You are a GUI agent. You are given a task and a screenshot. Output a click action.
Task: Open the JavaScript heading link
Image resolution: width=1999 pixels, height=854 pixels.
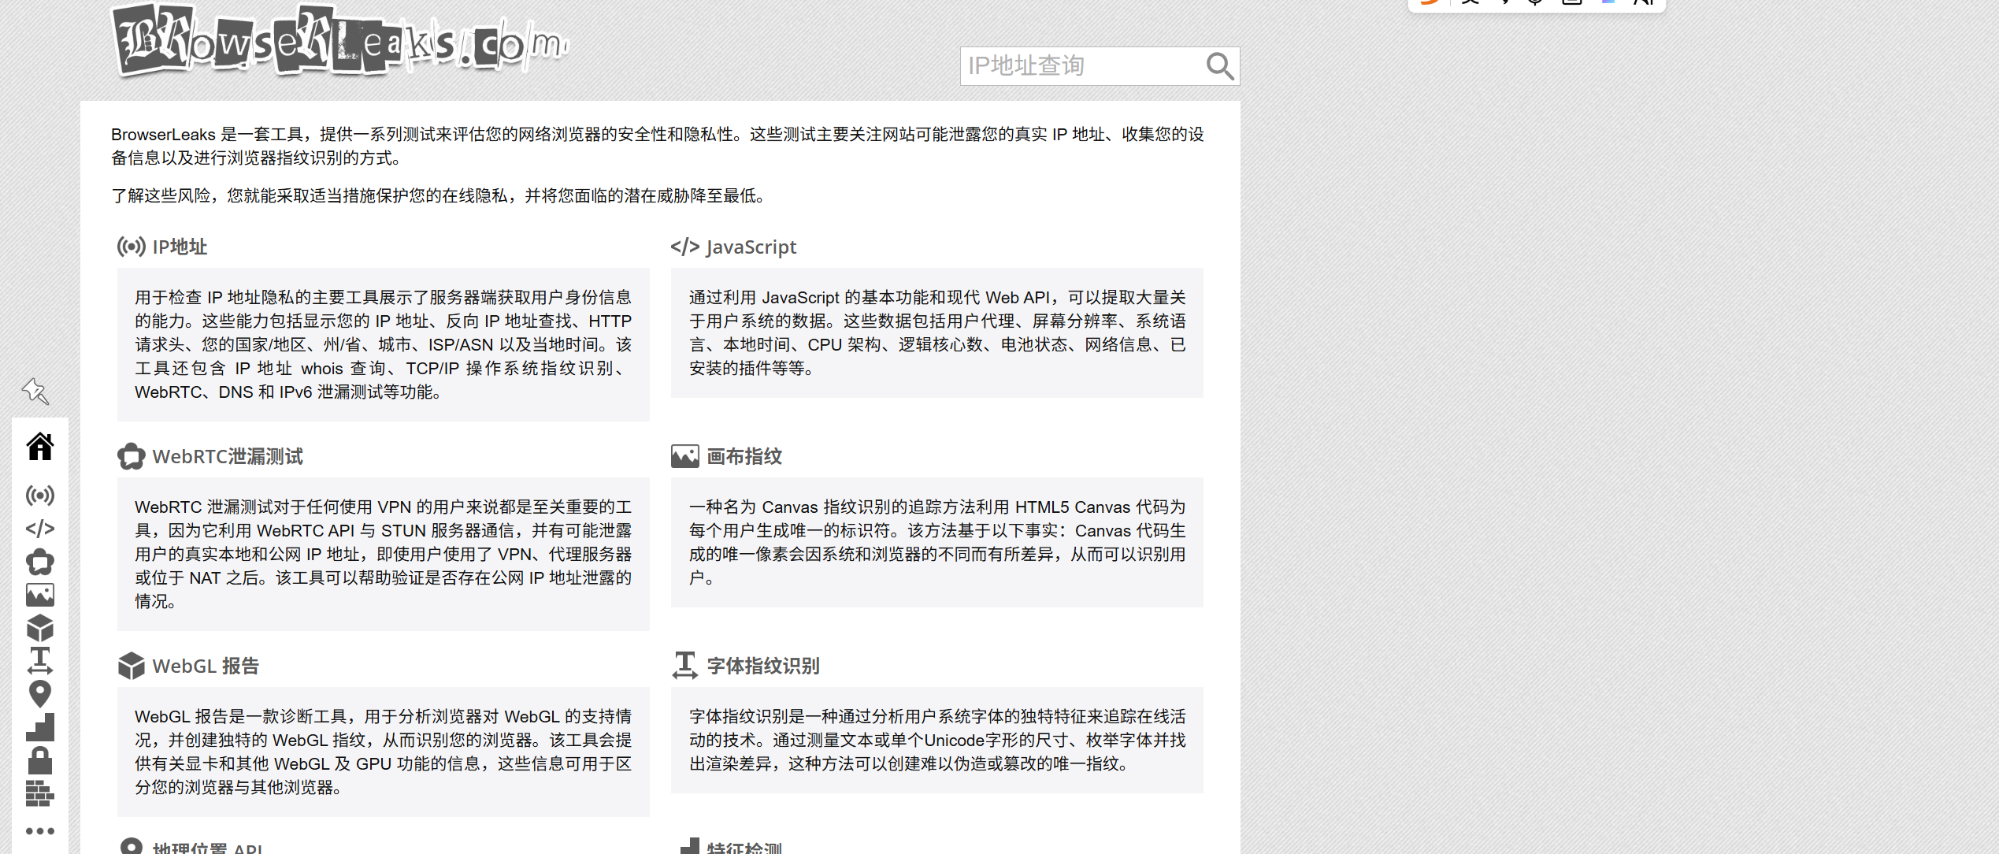751,247
